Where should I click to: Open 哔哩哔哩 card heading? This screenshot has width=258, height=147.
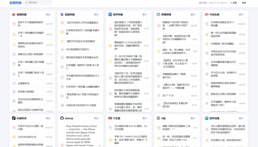166,14
